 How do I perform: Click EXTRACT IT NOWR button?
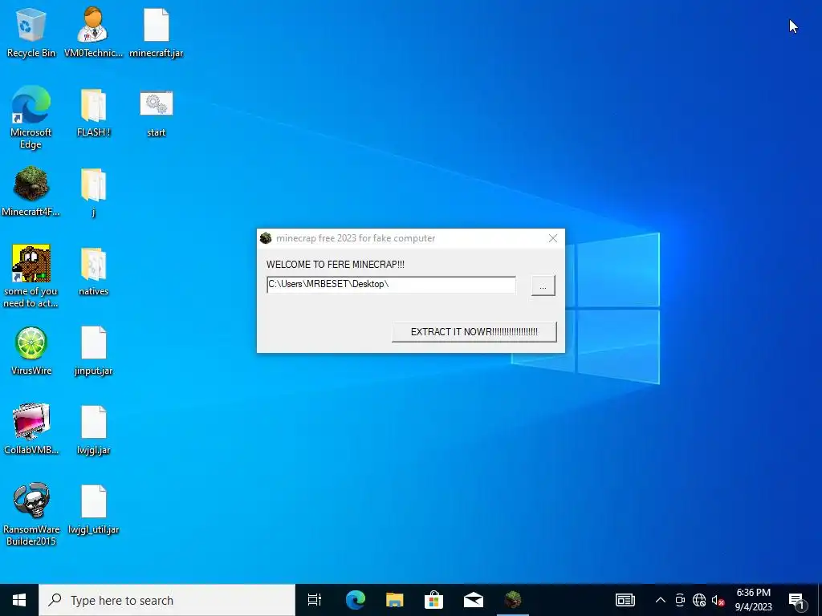coord(474,331)
